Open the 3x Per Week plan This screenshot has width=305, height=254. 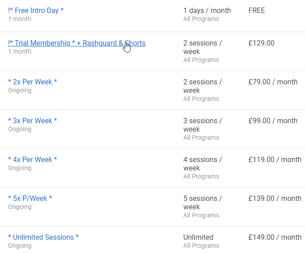pos(33,121)
